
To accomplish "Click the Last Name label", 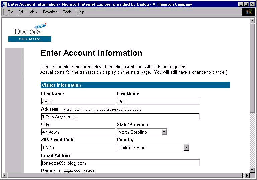I will [128, 94].
